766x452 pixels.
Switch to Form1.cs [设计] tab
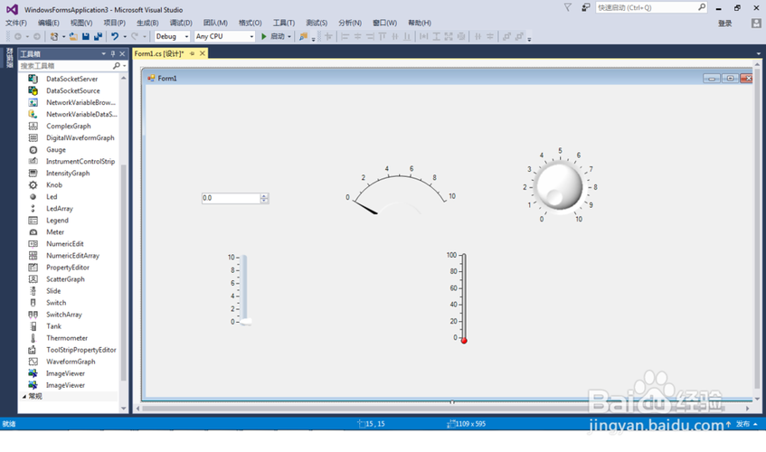click(159, 53)
